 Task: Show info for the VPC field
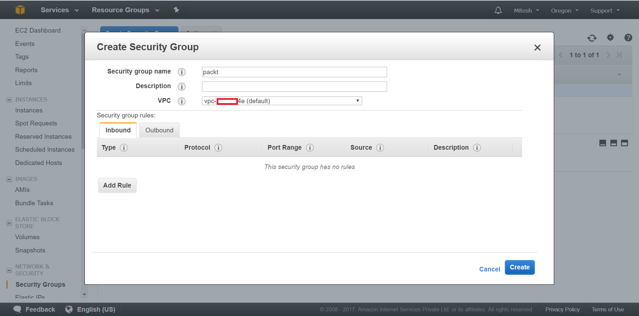pos(182,101)
